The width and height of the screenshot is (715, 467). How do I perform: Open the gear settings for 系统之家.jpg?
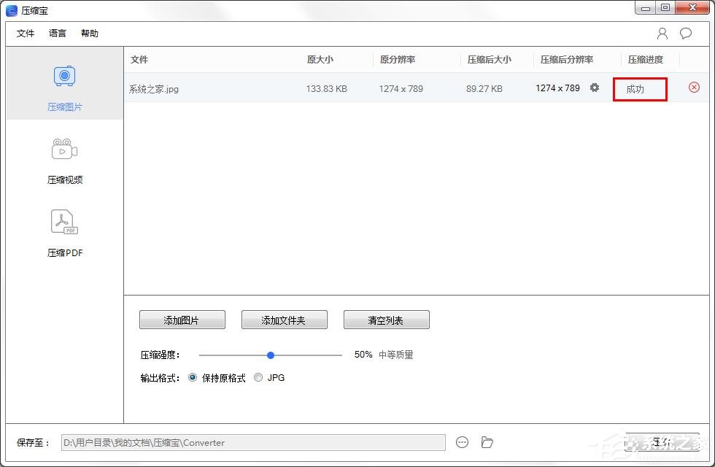coord(595,88)
